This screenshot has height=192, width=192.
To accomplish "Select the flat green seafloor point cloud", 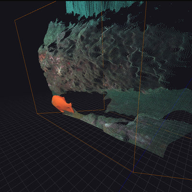I will 149,101.
